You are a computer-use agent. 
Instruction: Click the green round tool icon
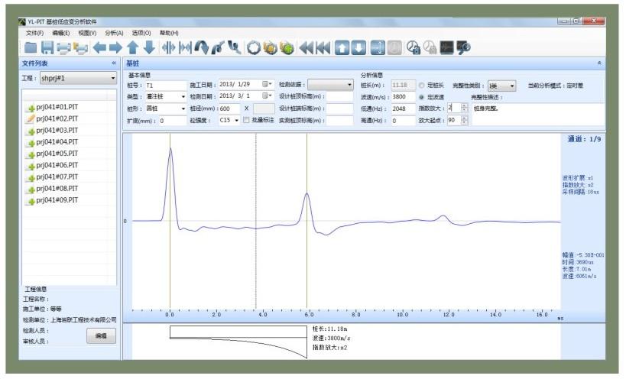pos(287,48)
